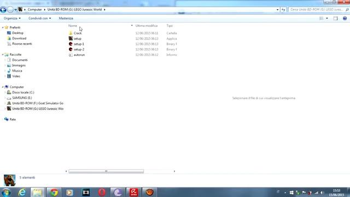Select the setup-2 binary file icon
Image resolution: width=350 pixels, height=197 pixels.
71,49
